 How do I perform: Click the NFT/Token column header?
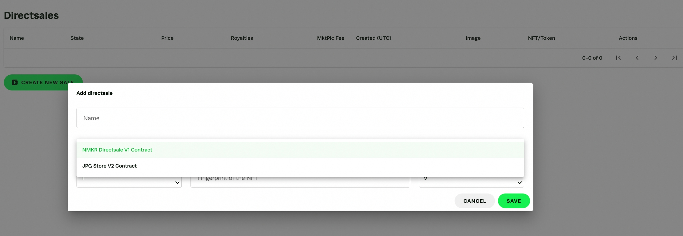click(541, 38)
